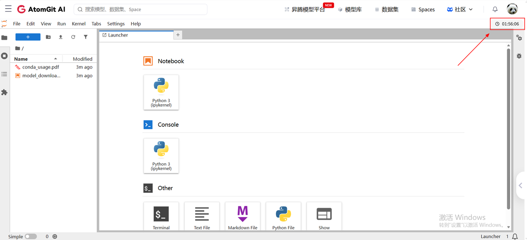Screen dimensions: 527x240
Task: Toggle Simple interface mode switch
Action: (30, 236)
